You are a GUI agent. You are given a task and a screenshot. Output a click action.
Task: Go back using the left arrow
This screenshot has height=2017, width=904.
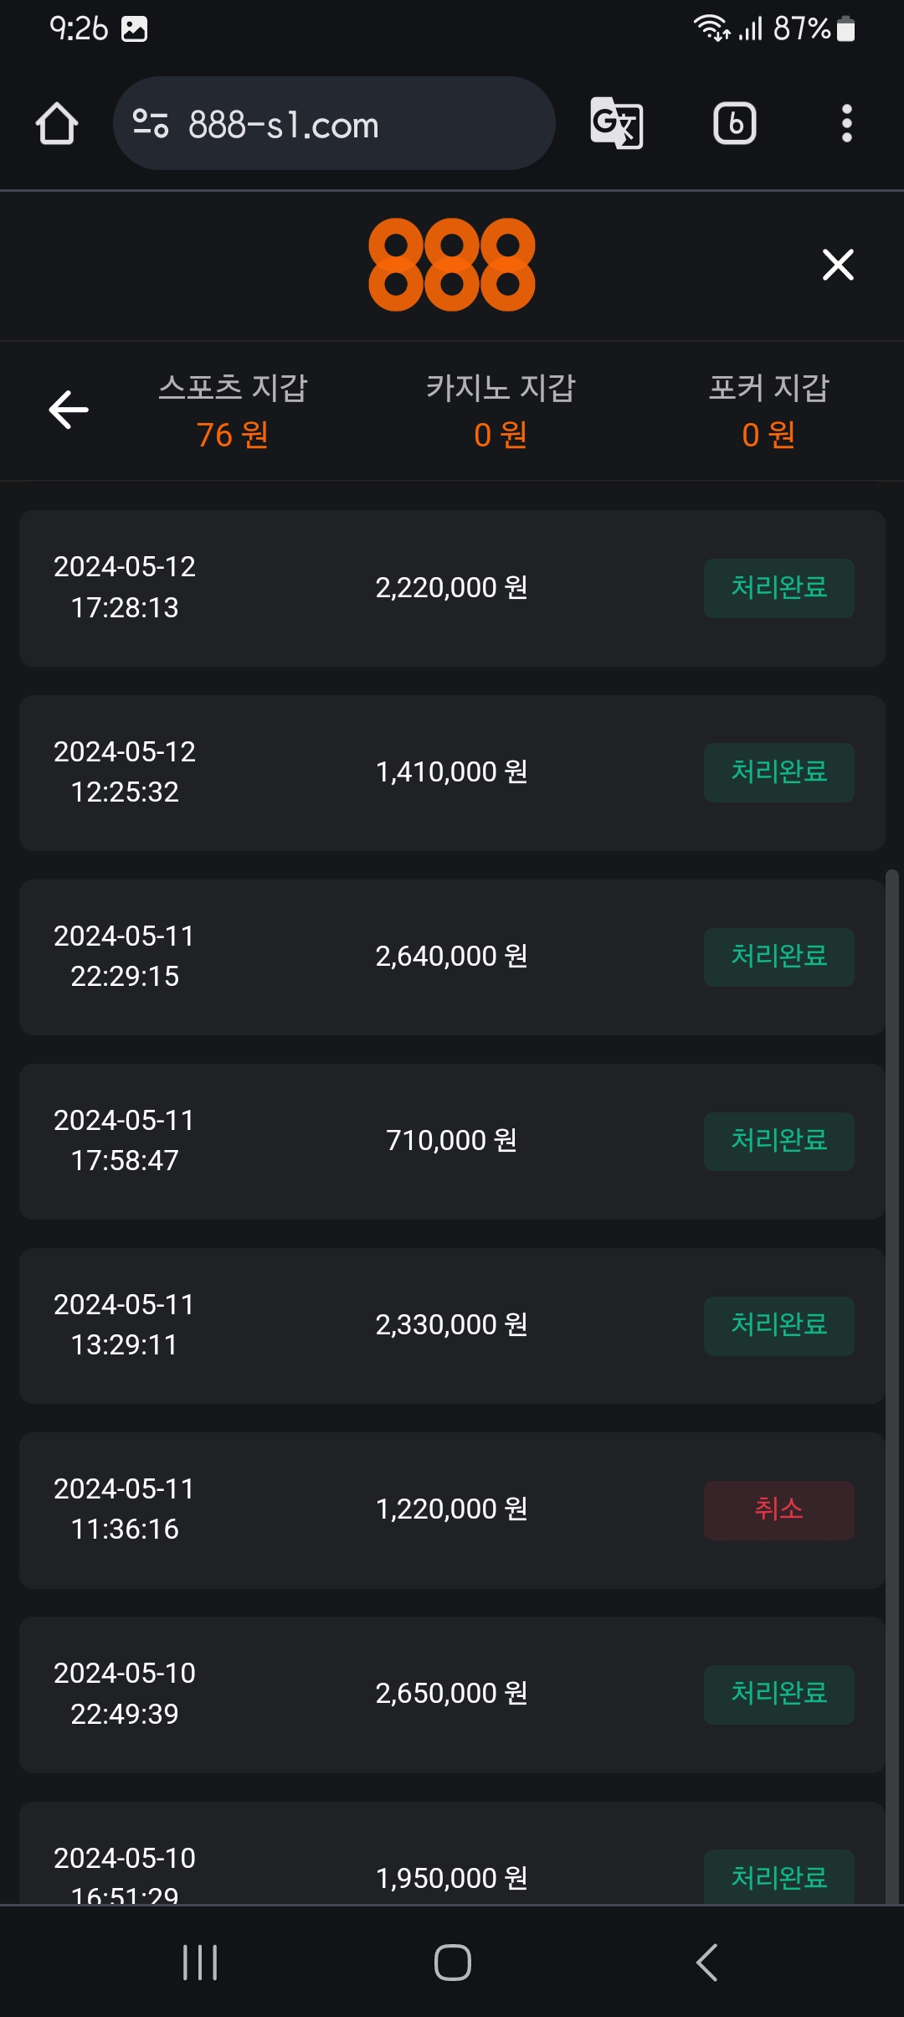tap(69, 410)
